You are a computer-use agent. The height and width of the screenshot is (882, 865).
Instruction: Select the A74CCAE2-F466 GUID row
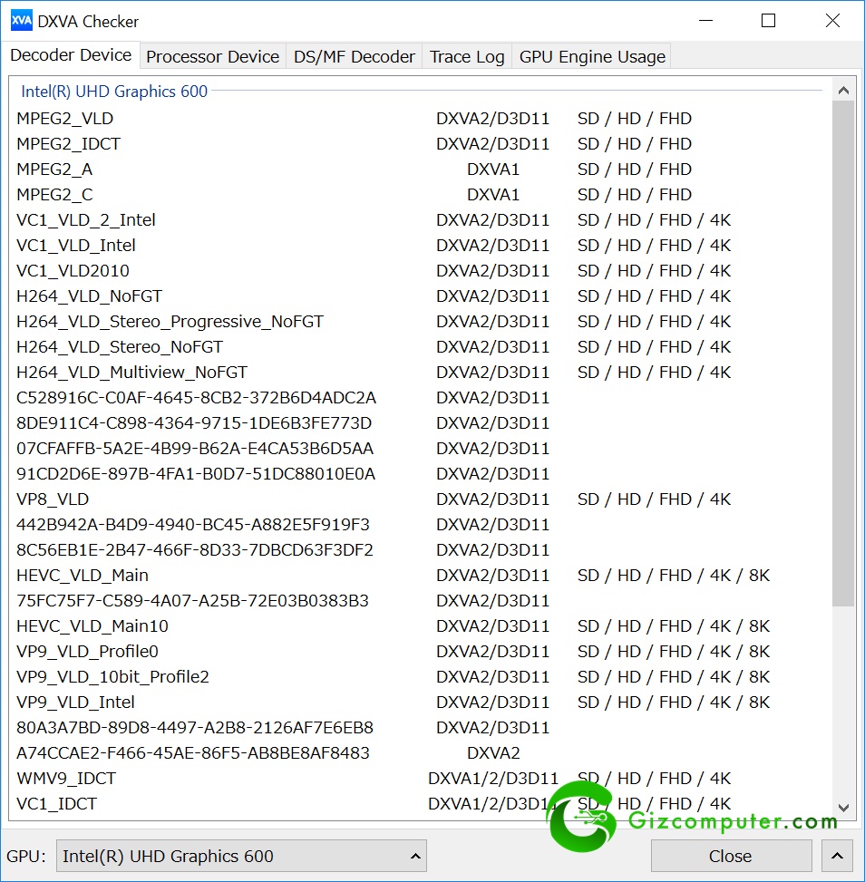[419, 753]
